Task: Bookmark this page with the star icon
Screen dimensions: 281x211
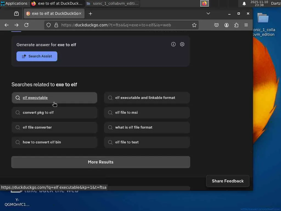Action: tap(194, 25)
